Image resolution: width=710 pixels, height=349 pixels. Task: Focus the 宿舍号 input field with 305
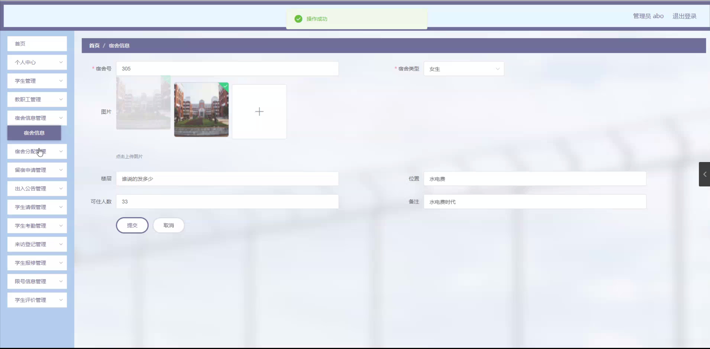(x=227, y=69)
